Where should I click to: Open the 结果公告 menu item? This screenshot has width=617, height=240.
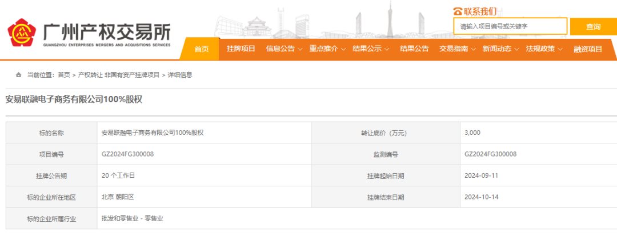click(x=414, y=49)
